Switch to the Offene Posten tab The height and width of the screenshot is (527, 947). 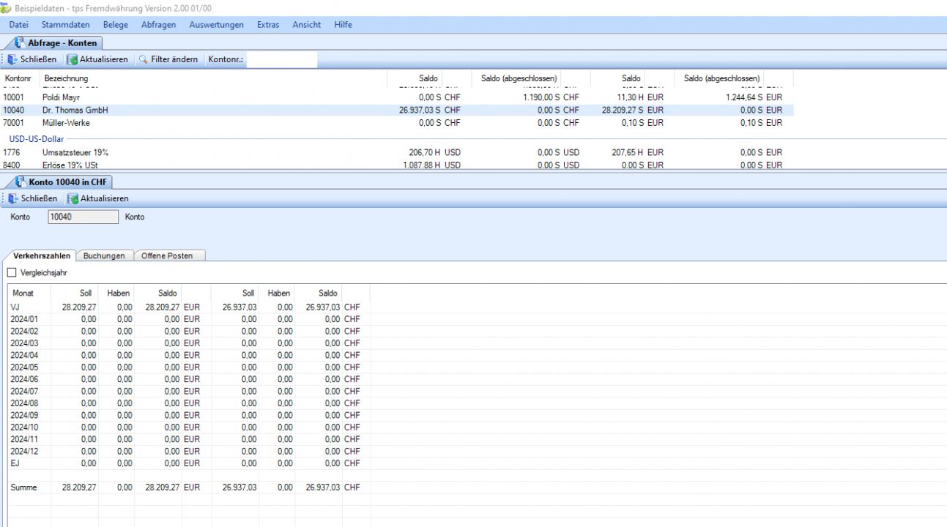pos(167,255)
